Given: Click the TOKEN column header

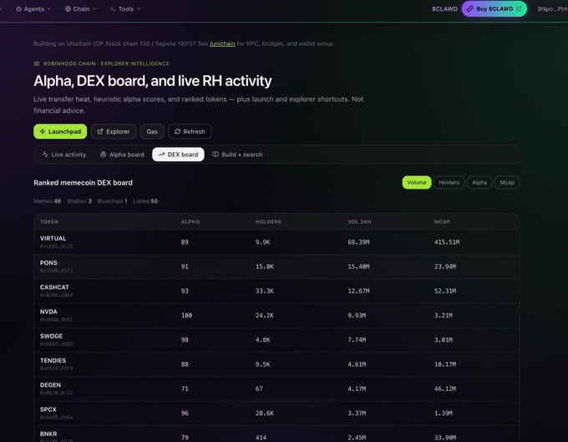Looking at the screenshot, I should 49,221.
